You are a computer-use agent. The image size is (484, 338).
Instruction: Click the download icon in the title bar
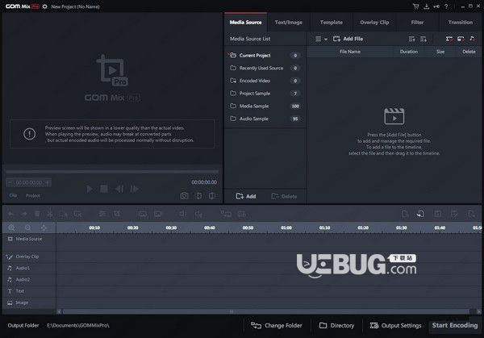coord(426,6)
